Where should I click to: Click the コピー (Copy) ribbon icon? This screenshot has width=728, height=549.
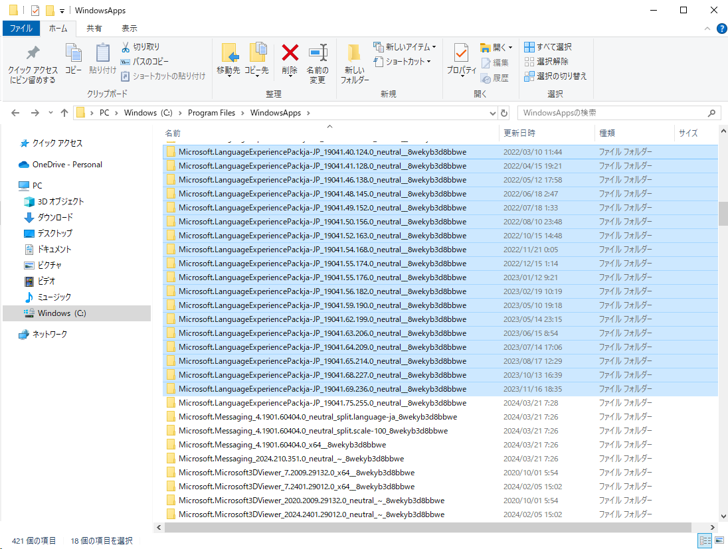click(x=73, y=58)
